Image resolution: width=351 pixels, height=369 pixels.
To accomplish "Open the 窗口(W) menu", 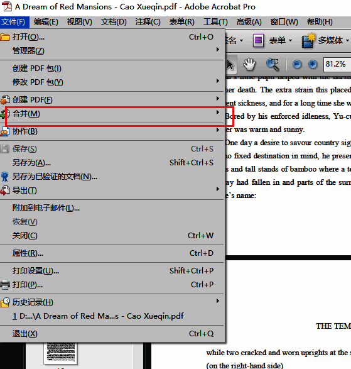I will point(284,22).
